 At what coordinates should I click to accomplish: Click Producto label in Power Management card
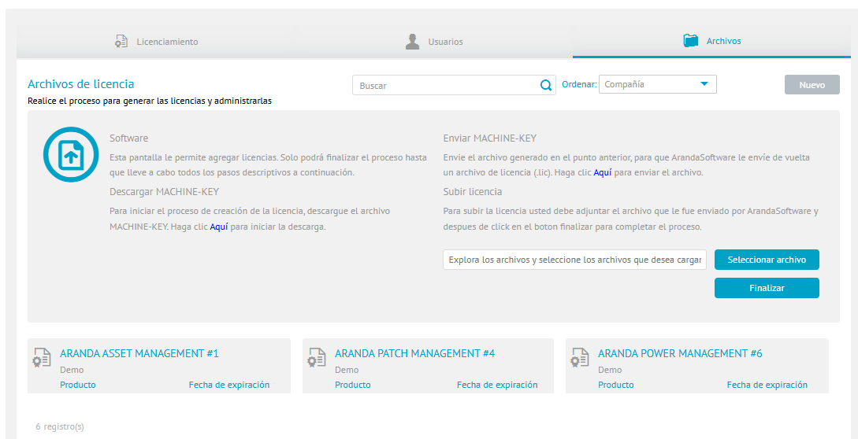coord(616,385)
